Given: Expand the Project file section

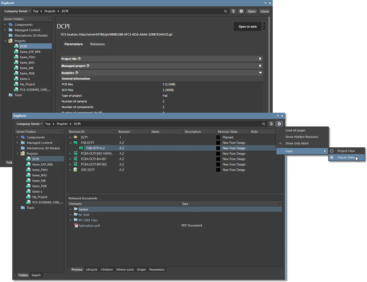Looking at the screenshot, I should click(260, 59).
